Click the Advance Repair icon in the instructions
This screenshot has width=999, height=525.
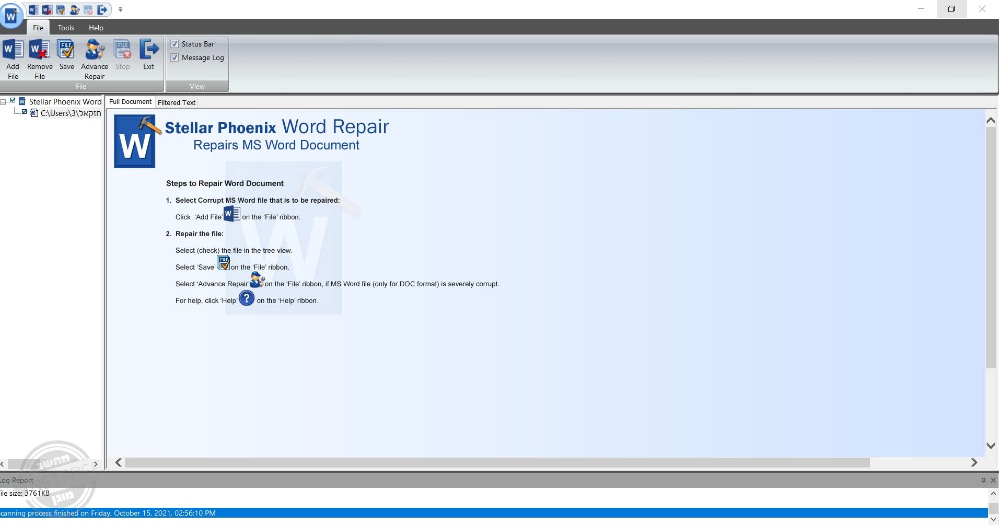(x=257, y=280)
